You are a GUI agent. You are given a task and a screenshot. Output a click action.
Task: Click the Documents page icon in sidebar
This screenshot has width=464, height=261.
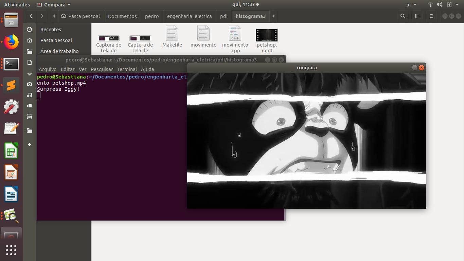point(30,62)
